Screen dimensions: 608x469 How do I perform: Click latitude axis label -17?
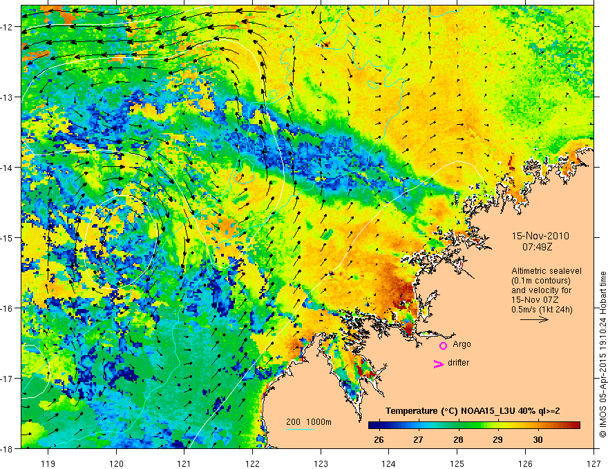coord(8,379)
